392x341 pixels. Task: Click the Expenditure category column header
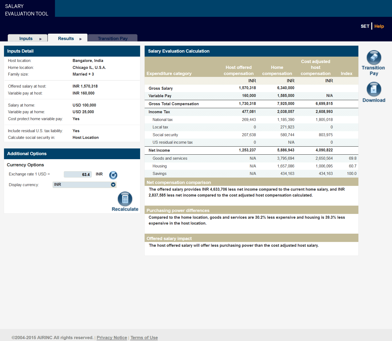(169, 73)
